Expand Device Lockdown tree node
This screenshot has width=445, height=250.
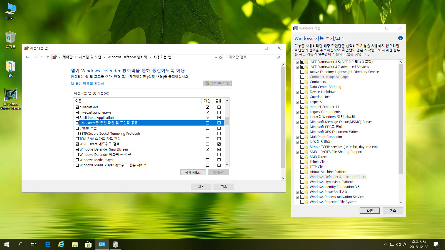[x=297, y=92]
